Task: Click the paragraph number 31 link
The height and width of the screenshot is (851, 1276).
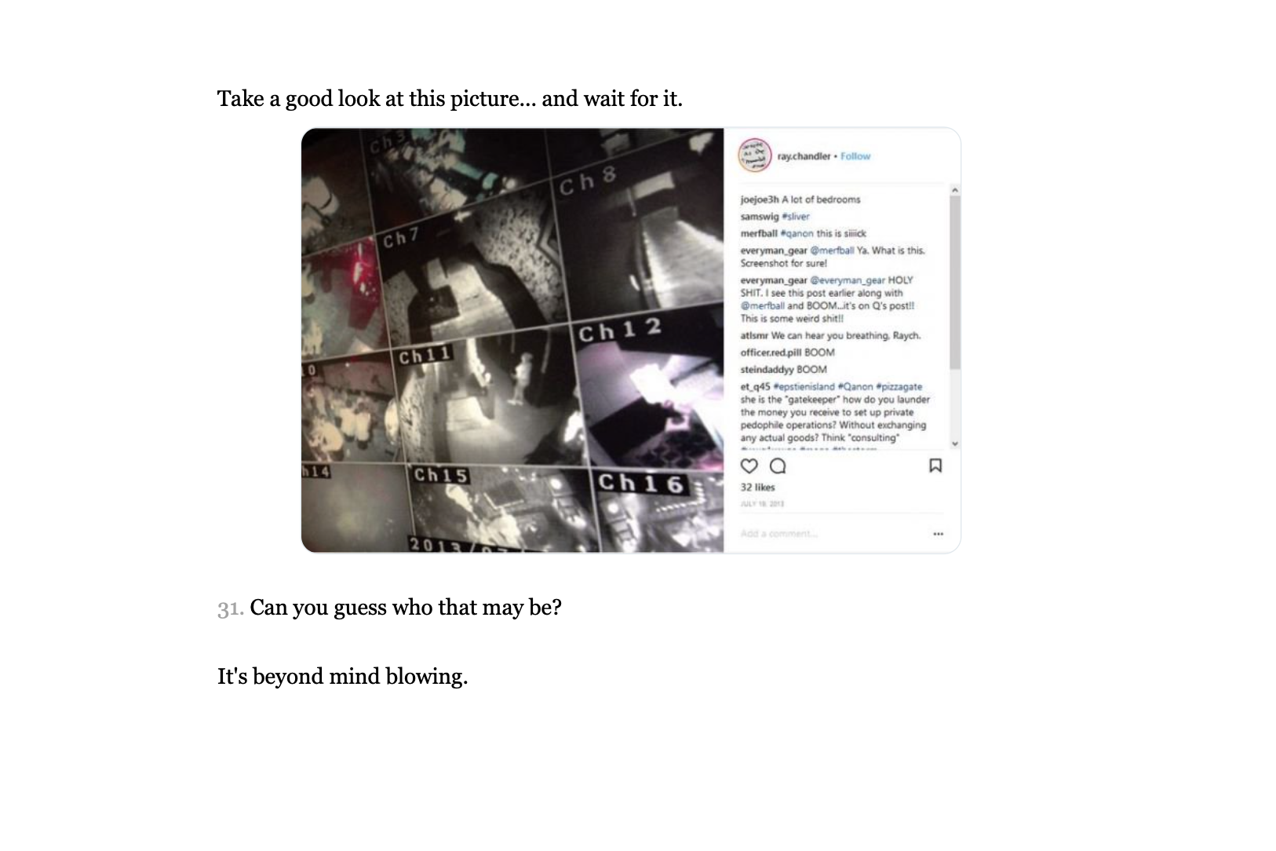Action: coord(230,608)
